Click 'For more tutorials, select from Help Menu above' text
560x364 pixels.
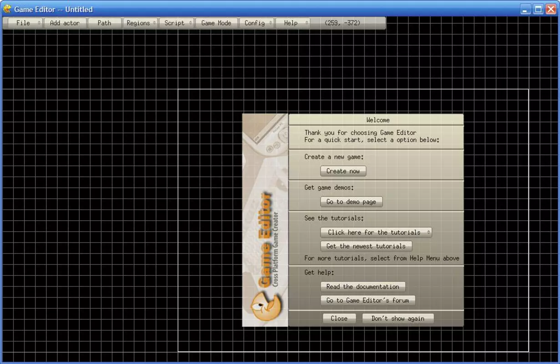pyautogui.click(x=382, y=258)
